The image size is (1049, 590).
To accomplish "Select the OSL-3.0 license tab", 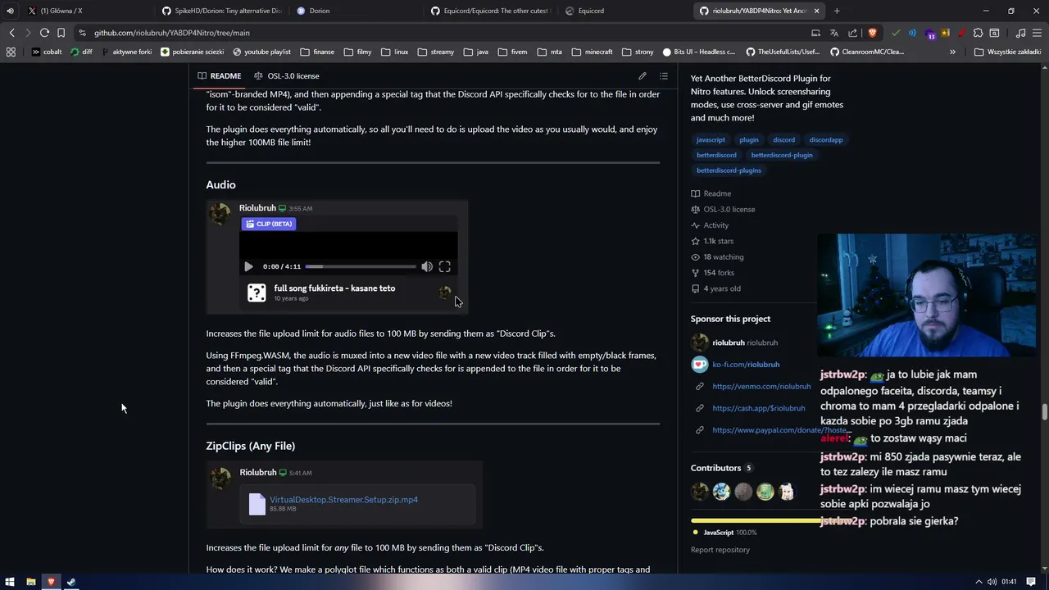I will pos(286,76).
